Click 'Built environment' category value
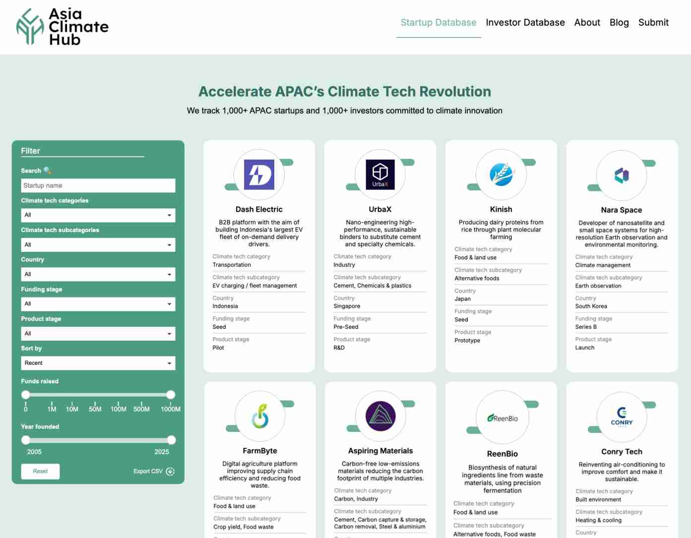691x538 pixels. [x=598, y=499]
